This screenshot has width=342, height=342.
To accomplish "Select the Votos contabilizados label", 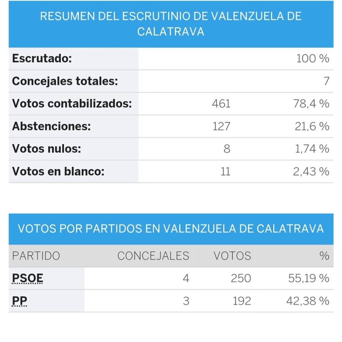I will pos(72,104).
